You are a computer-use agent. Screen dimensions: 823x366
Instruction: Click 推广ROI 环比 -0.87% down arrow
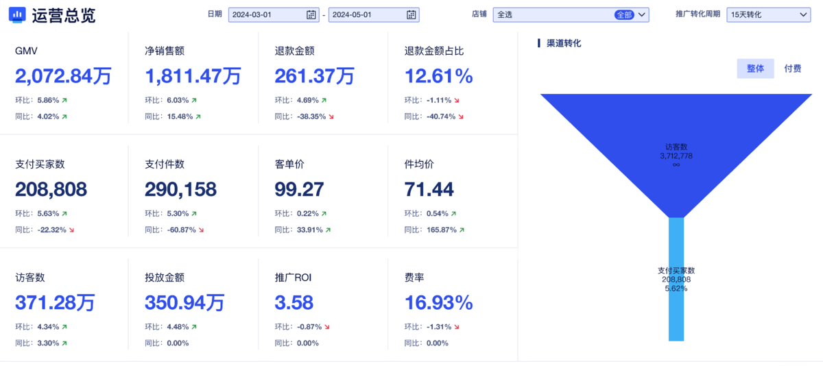point(327,326)
